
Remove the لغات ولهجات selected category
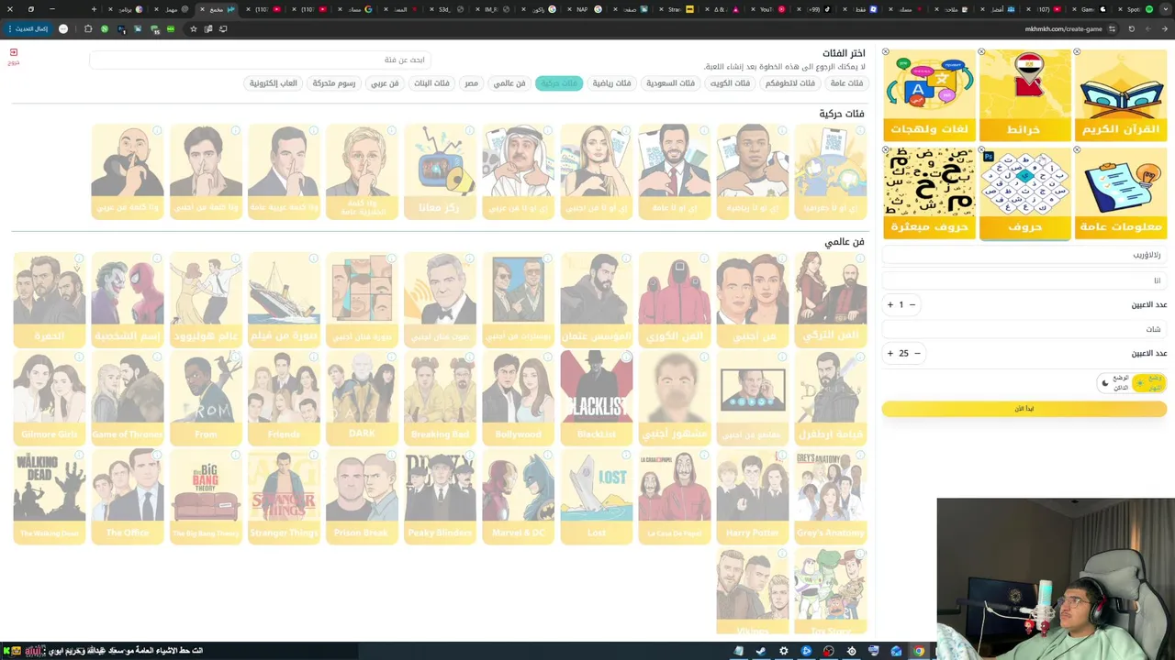point(886,52)
